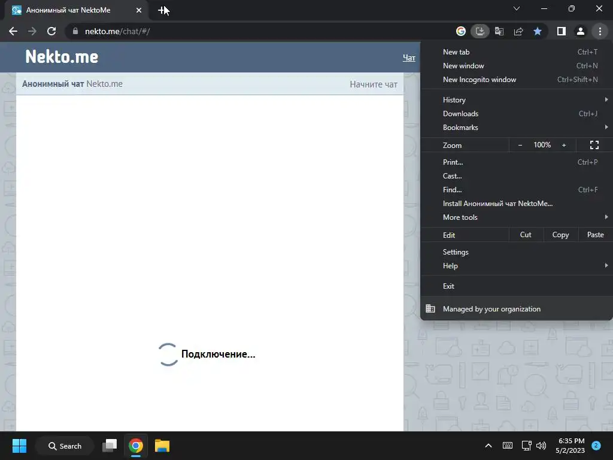Screen dimensions: 613x460
Task: Install Анонимный чат NektoMe app
Action: (x=517, y=204)
